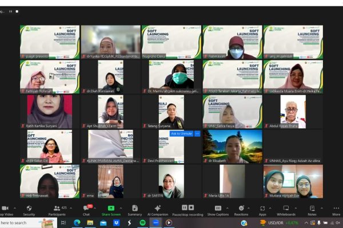Viewport: 343px width, 228px height.
Task: Click the UMJ_Safira Fasya name label
Action: [221, 126]
